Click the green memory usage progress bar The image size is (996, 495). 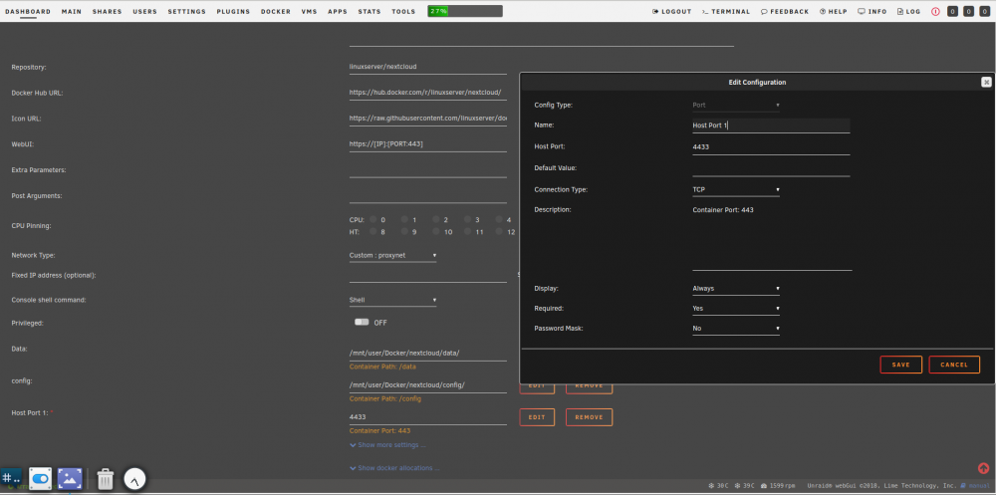click(465, 11)
